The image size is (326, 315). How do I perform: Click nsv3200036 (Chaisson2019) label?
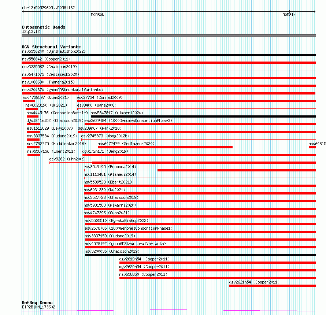coord(112,251)
